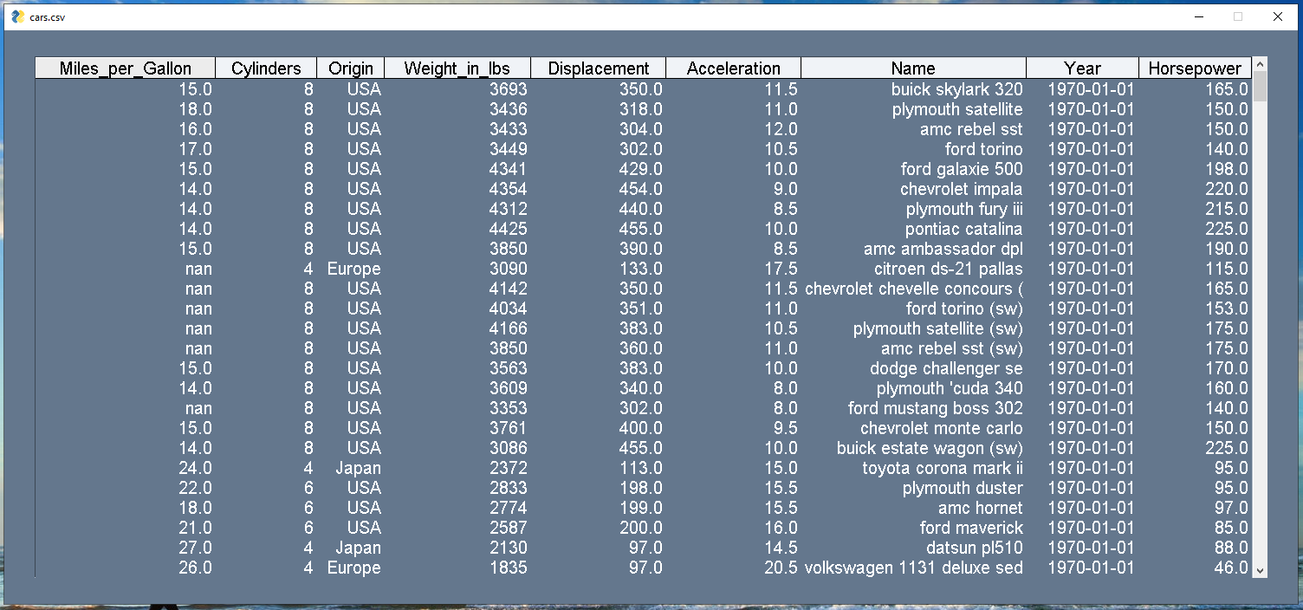Click mpg value 24.0
Screen dimensions: 1303x610
click(x=195, y=468)
